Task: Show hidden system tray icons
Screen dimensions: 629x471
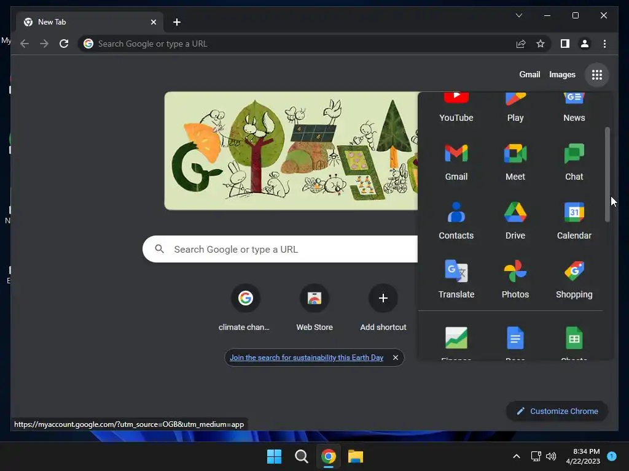Action: pos(517,456)
